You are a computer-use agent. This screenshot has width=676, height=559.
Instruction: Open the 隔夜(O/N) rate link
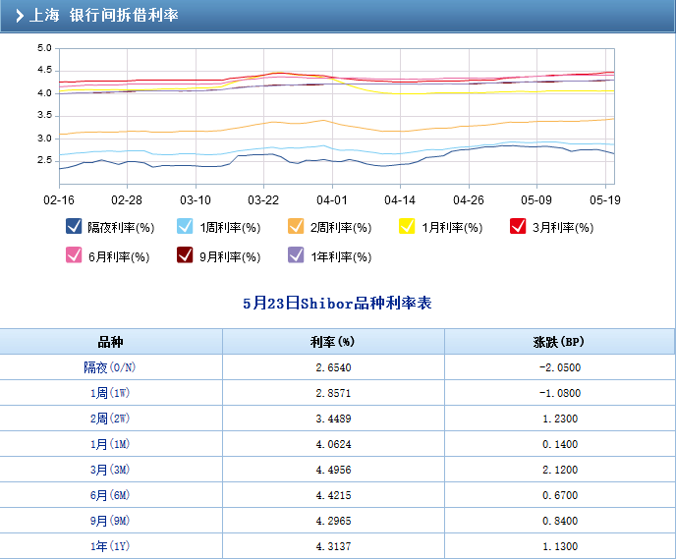[x=109, y=367]
